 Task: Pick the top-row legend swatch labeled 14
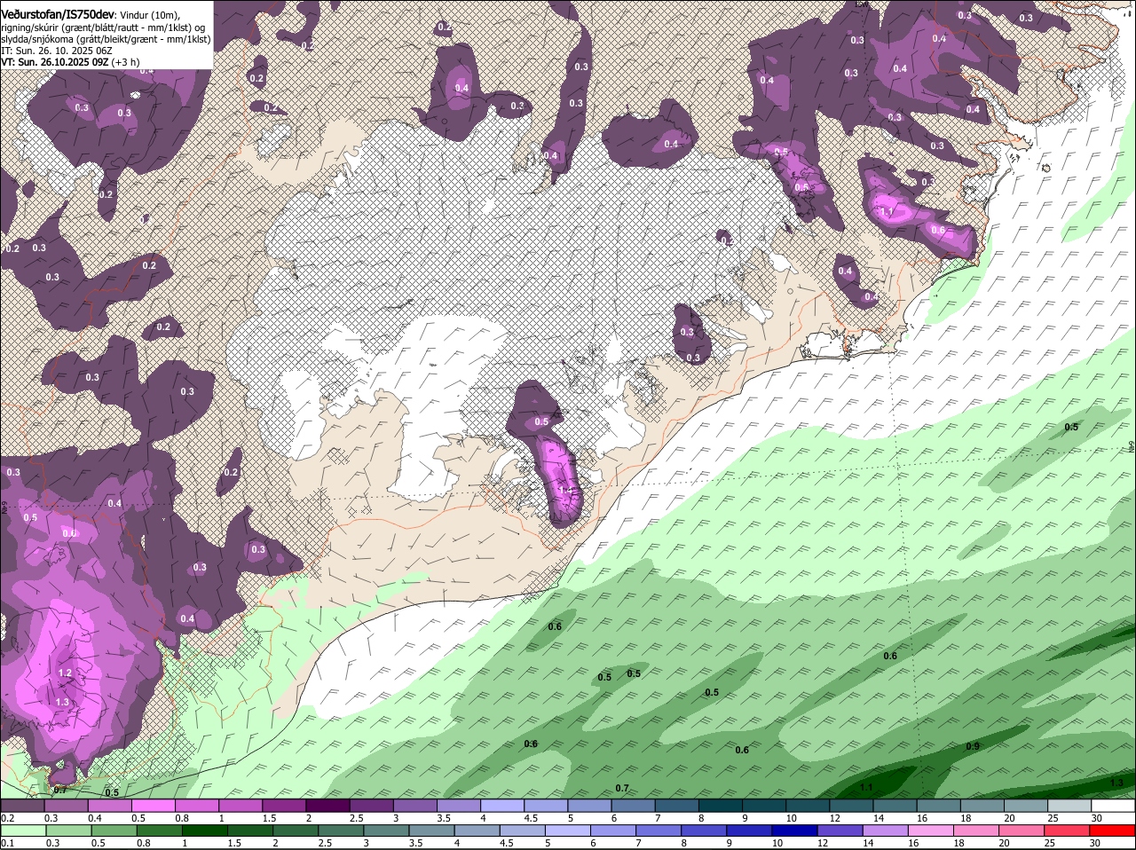coord(895,807)
